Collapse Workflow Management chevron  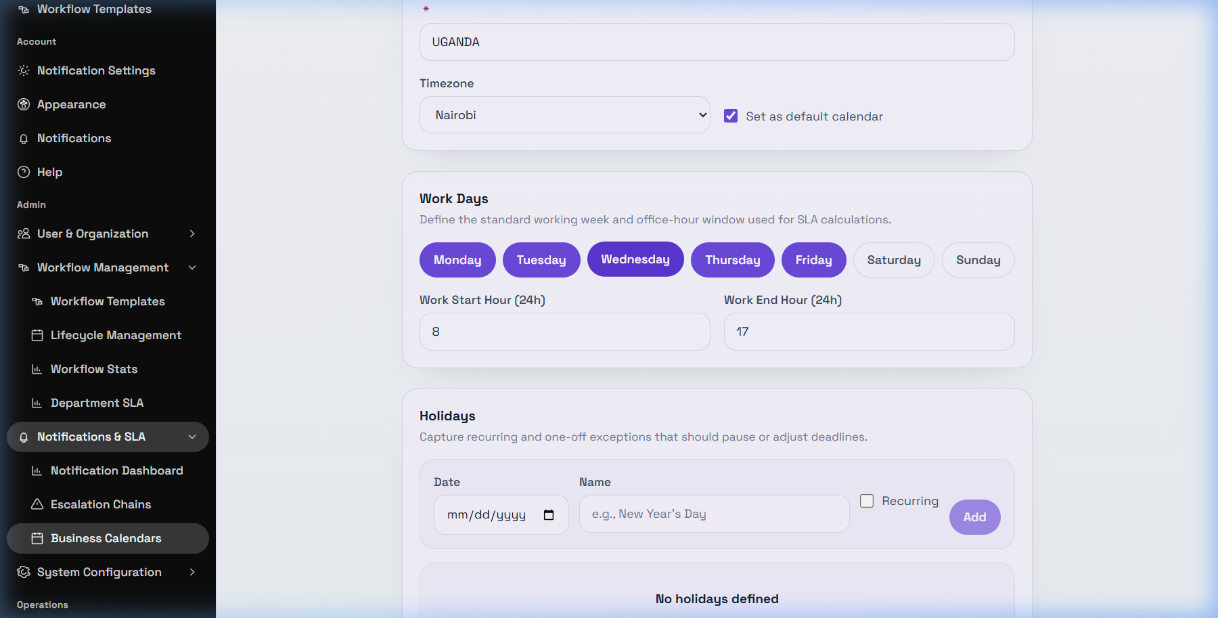[192, 267]
